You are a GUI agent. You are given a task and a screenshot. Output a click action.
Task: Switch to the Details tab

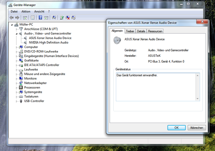[141, 31]
